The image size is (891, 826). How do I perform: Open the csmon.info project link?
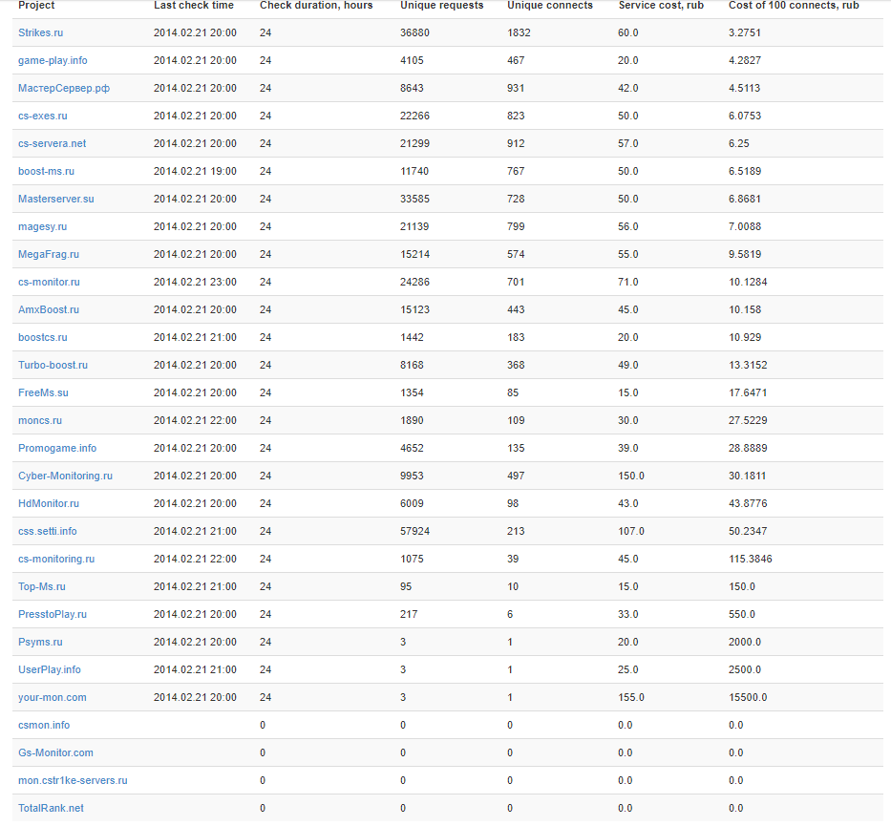44,726
